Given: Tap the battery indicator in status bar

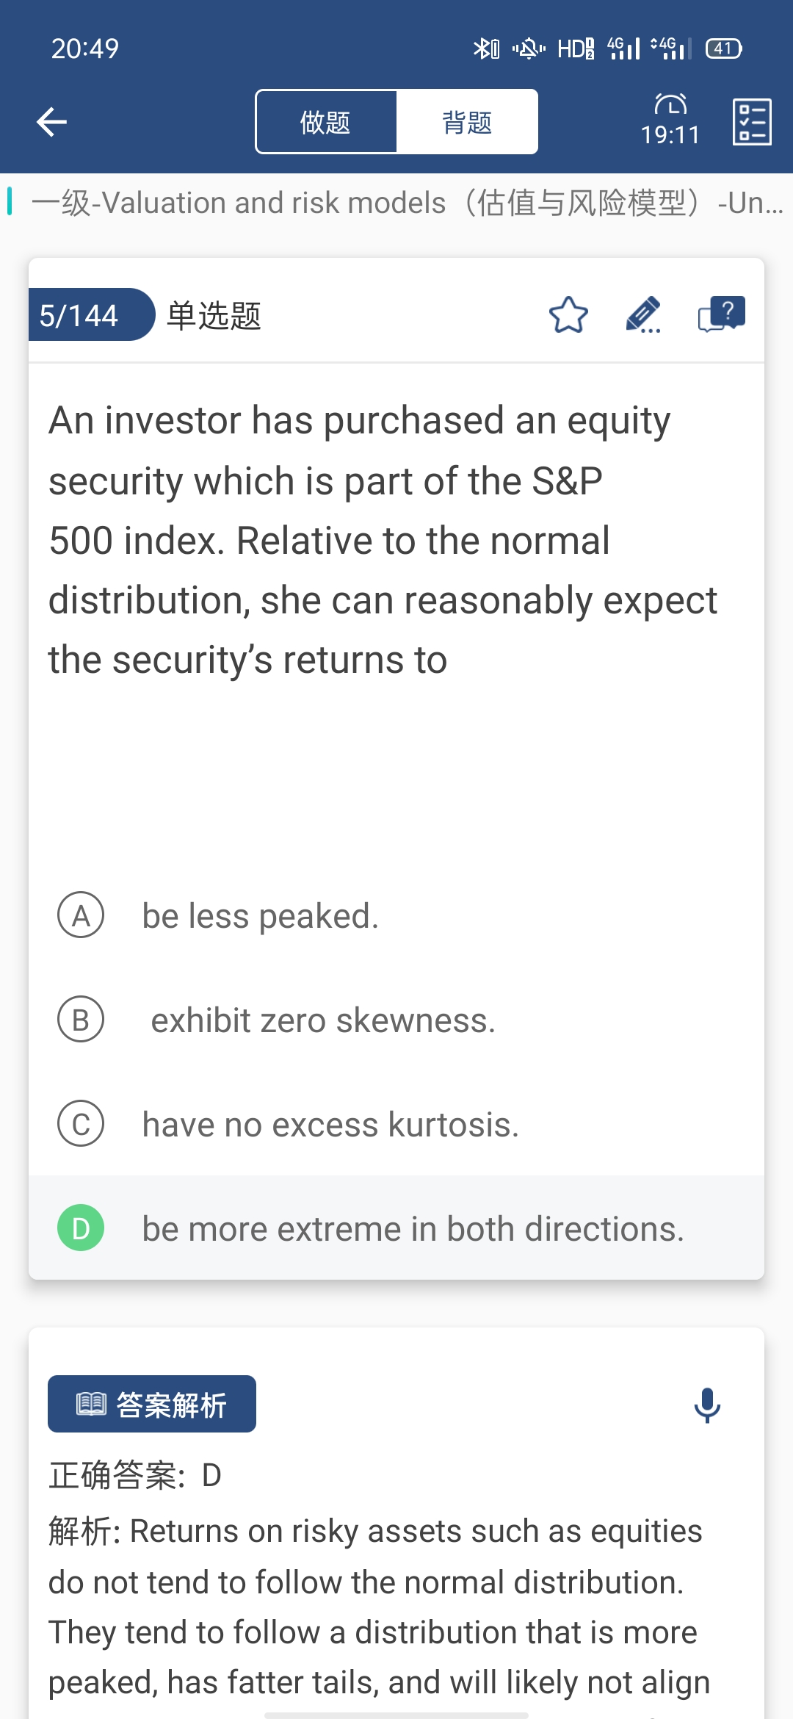Looking at the screenshot, I should coord(723,48).
